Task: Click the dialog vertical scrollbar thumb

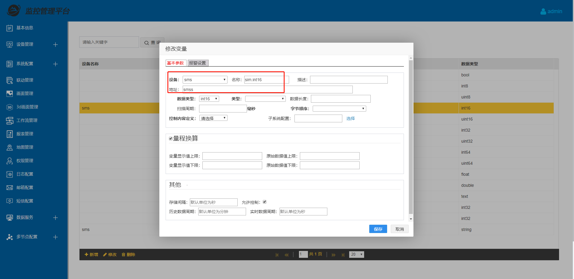Action: 411,137
